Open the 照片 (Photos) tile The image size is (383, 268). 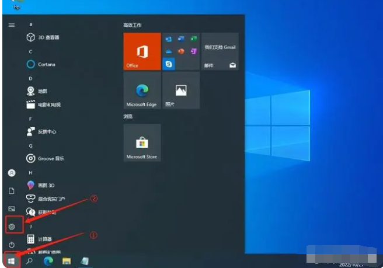[x=180, y=91]
